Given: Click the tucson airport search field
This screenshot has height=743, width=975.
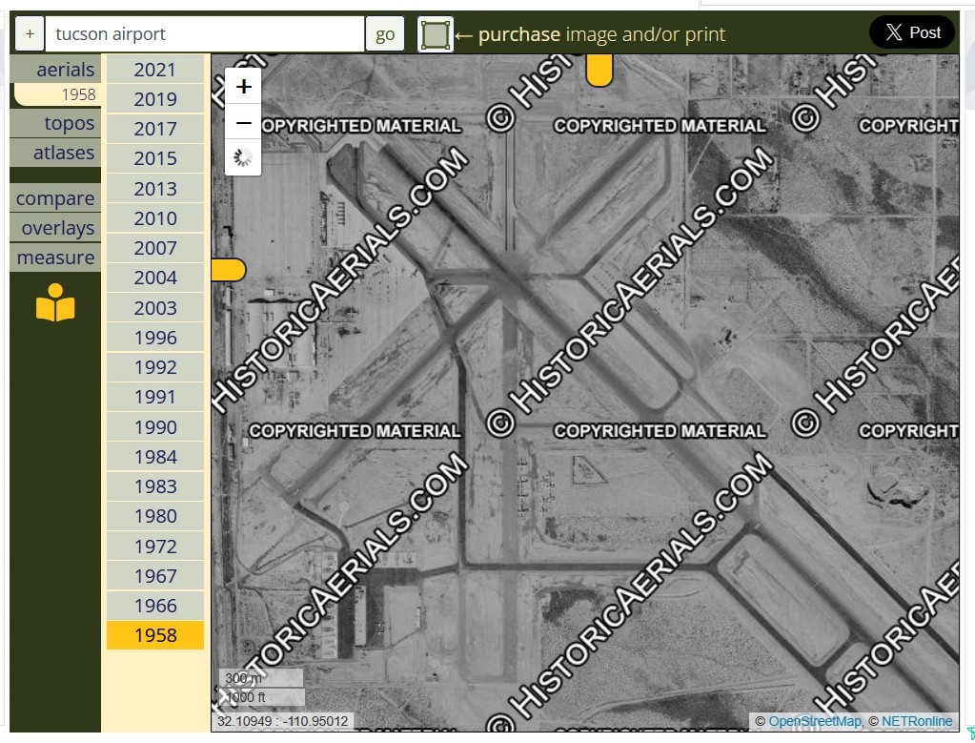Looking at the screenshot, I should click(205, 34).
